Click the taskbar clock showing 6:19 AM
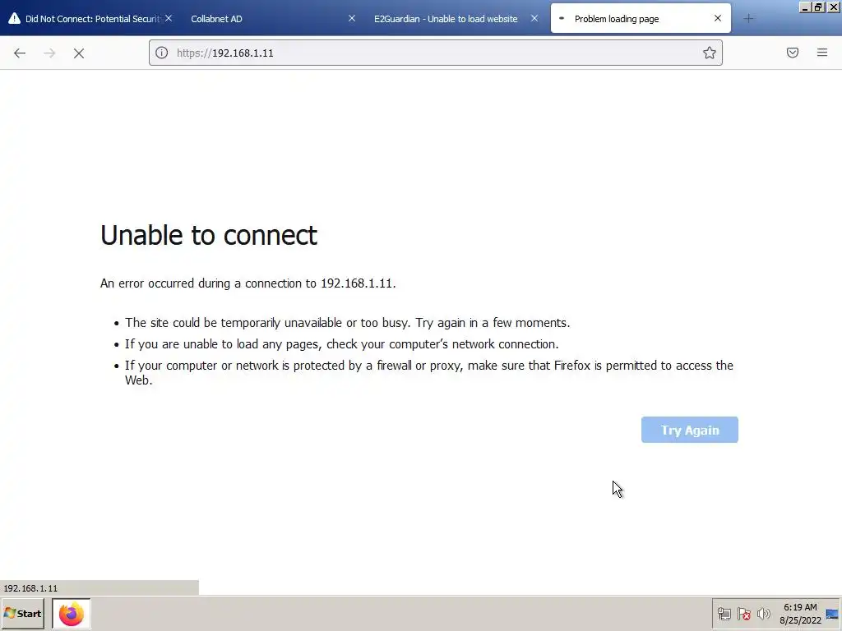The width and height of the screenshot is (842, 631). [800, 614]
